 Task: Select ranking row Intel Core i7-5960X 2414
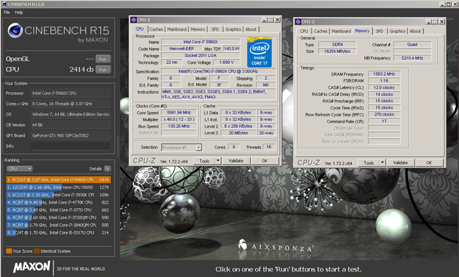tap(58, 180)
